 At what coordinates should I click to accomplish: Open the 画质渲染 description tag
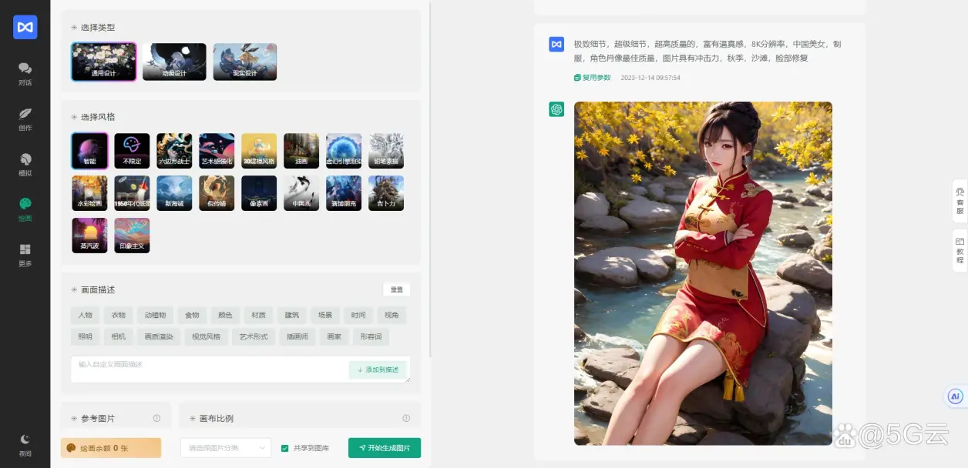[159, 336]
